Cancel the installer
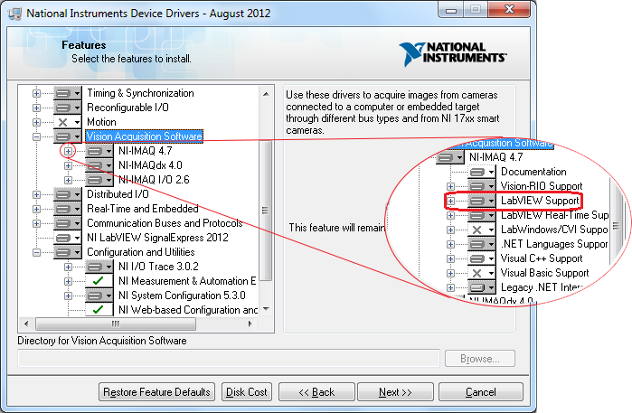 (481, 392)
